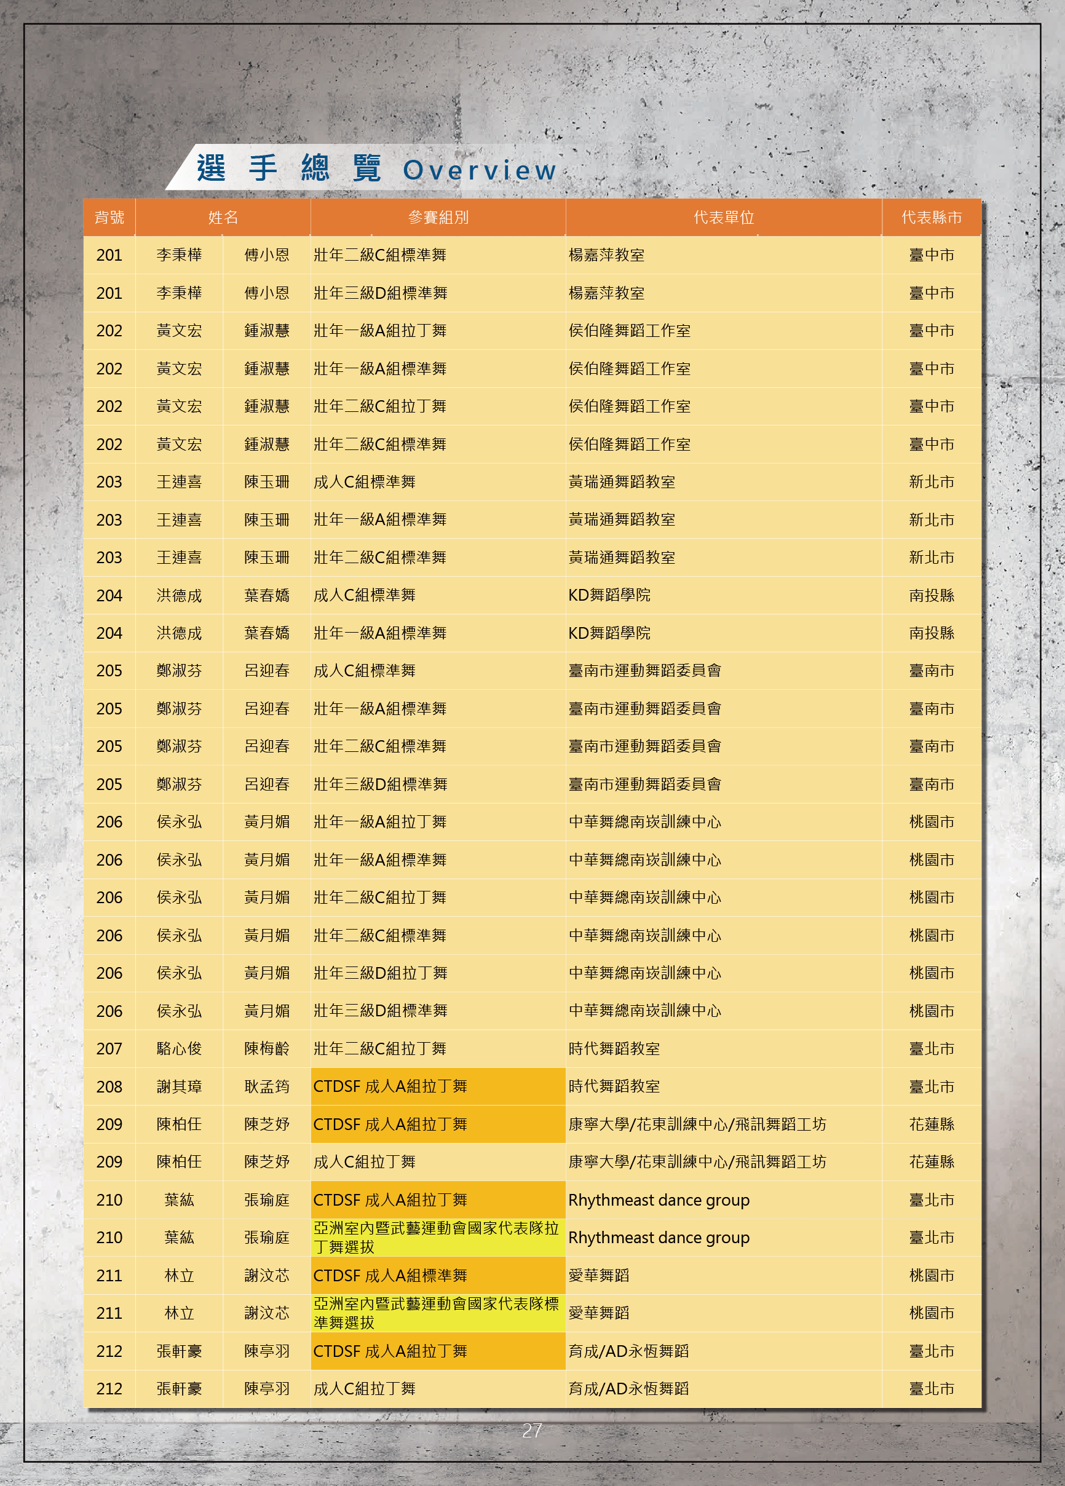
Task: Click '臺南市運動舞蹈委員會' in the 205 成人C組標準舞 row
Action: click(645, 671)
